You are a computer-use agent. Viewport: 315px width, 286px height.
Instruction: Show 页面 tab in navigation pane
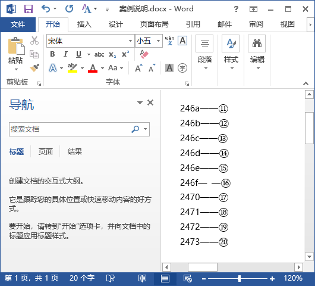click(46, 152)
